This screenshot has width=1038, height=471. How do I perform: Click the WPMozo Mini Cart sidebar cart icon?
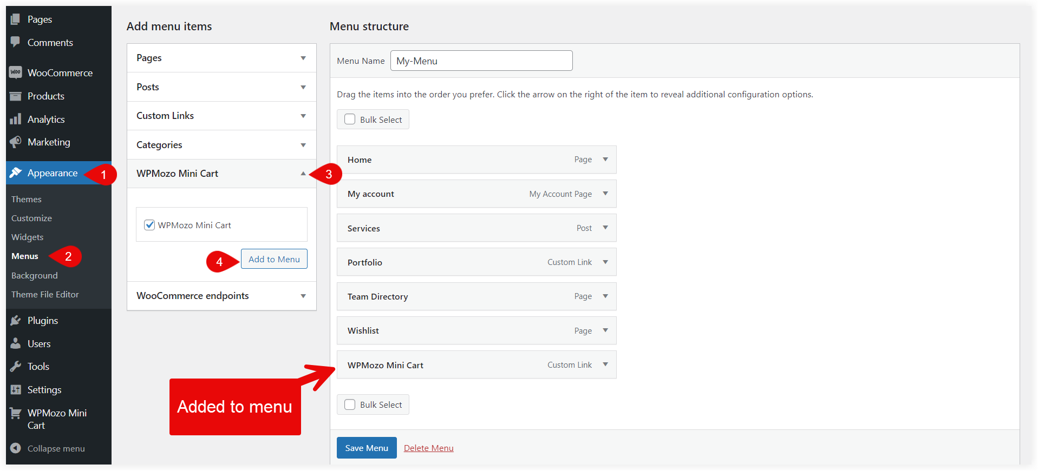15,413
